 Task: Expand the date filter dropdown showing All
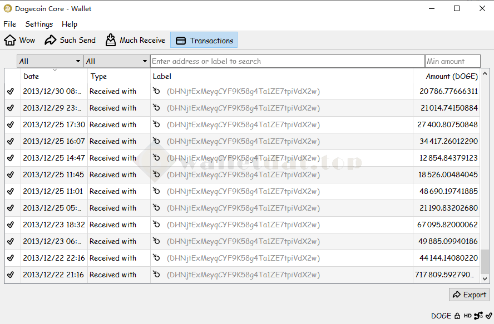coord(50,61)
